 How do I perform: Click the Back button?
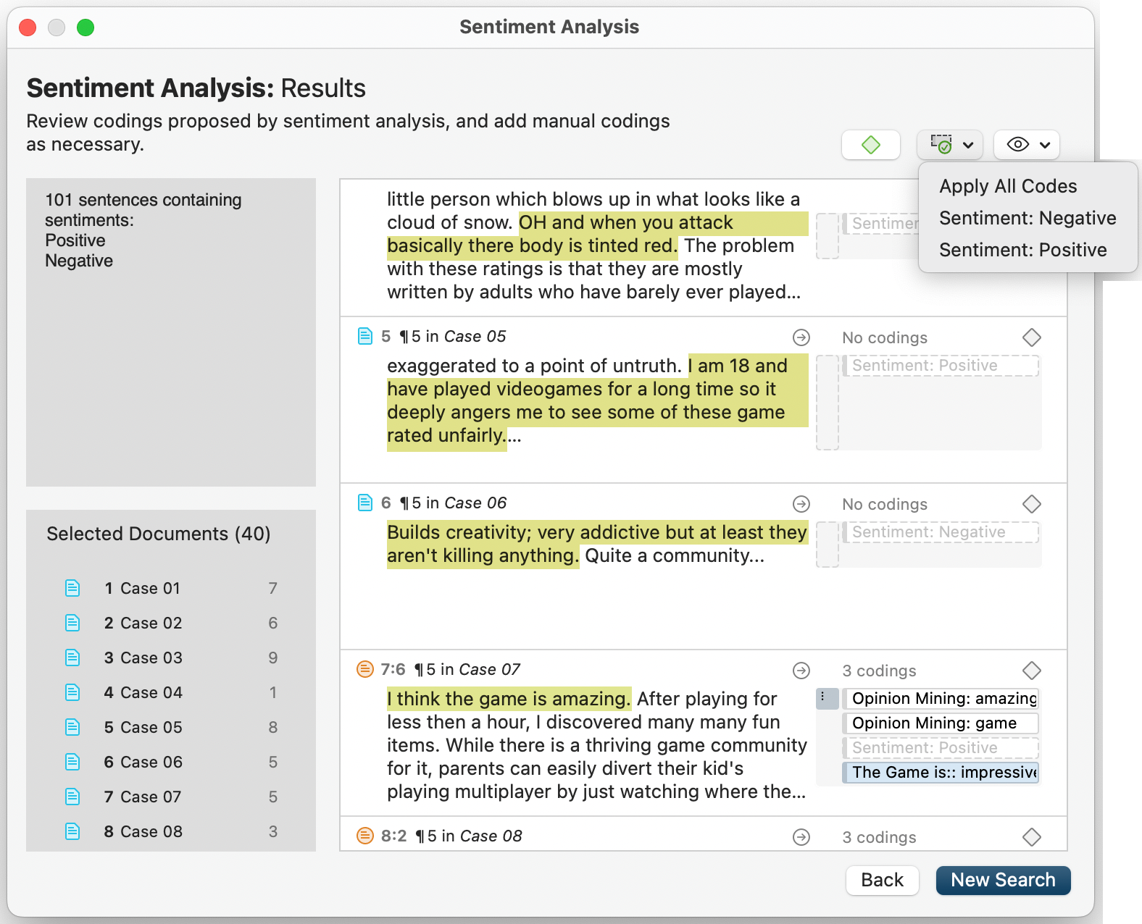[882, 880]
